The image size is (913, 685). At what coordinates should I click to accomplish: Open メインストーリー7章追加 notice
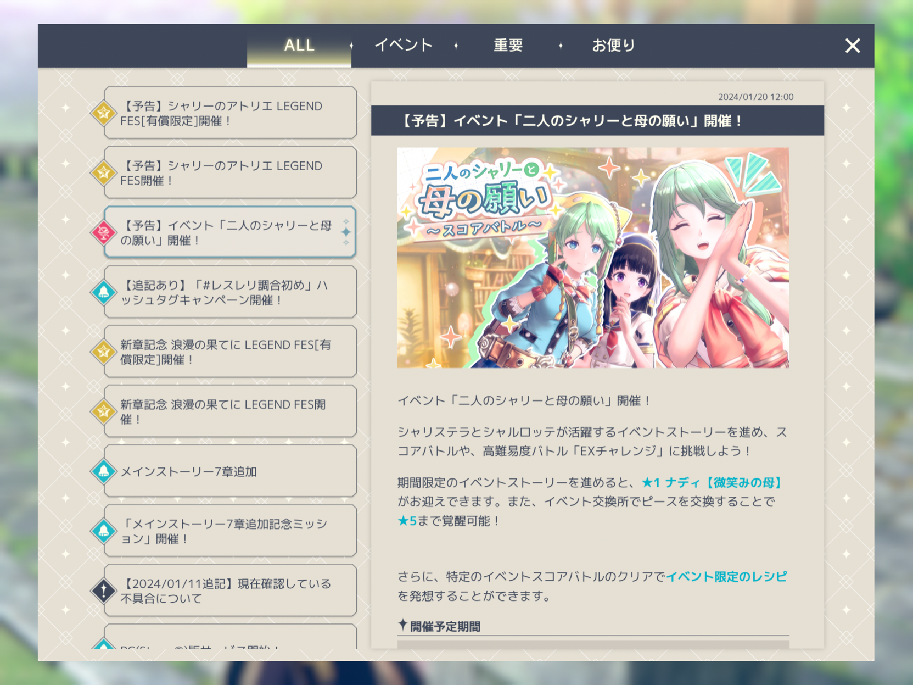point(230,471)
